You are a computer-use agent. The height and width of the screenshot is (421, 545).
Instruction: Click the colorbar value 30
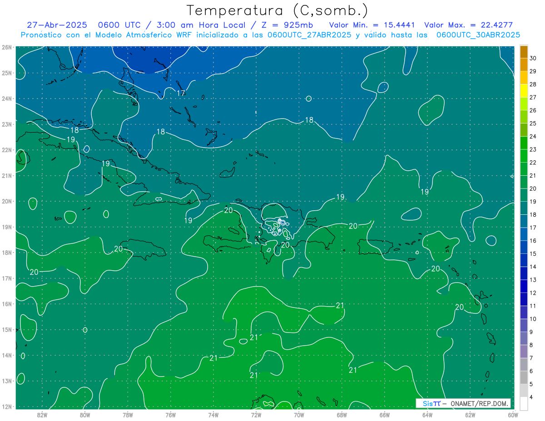coord(533,58)
